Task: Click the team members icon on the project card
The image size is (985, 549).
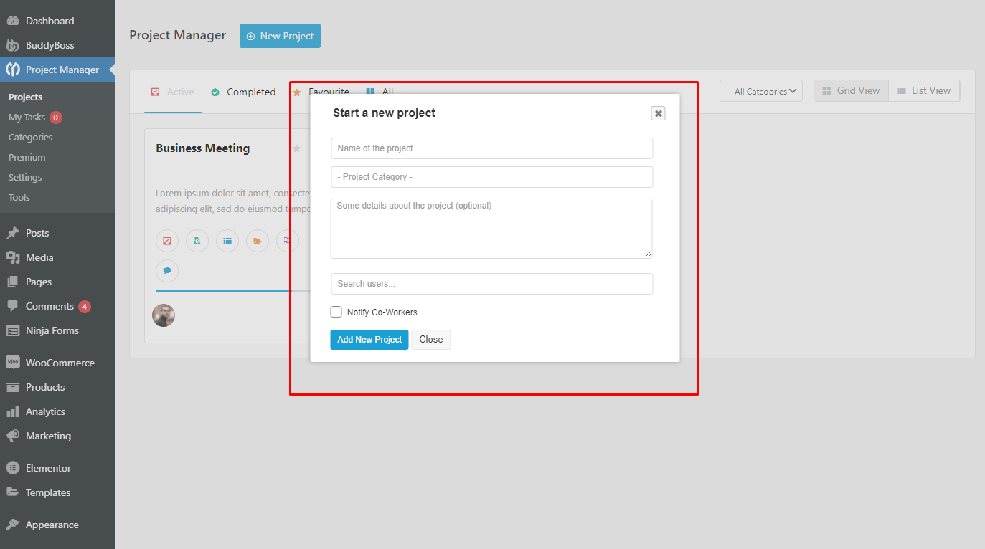Action: pos(197,241)
